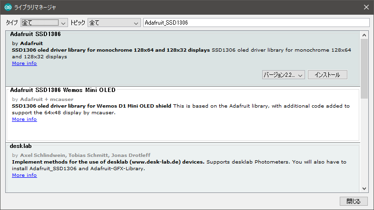Click the インストール (Install) button
This screenshot has height=210, width=374.
(x=327, y=75)
